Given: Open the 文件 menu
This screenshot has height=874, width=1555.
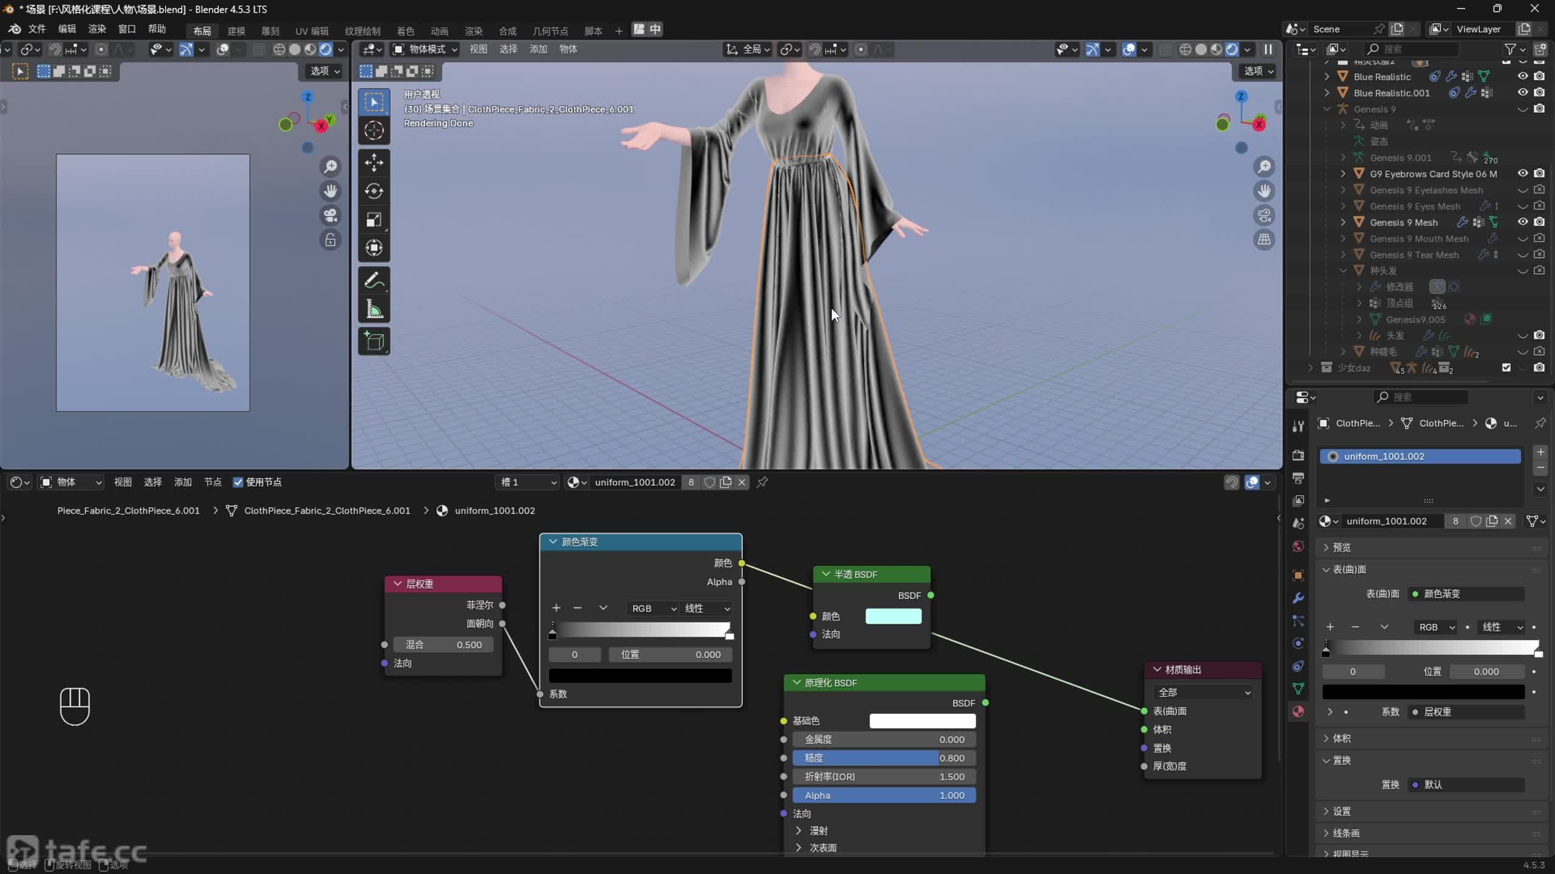Looking at the screenshot, I should (x=36, y=29).
